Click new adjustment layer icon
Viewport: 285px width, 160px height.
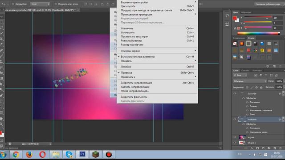[263, 148]
